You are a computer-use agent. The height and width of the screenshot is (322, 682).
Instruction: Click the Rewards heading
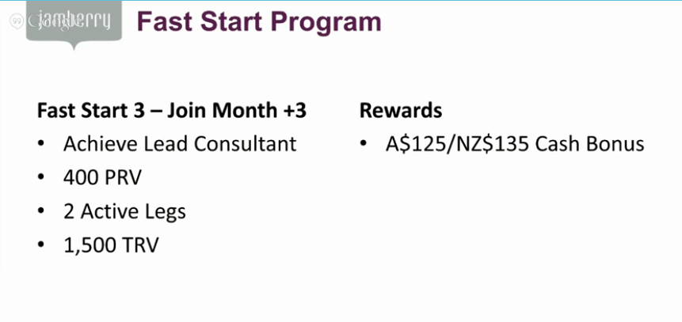401,111
